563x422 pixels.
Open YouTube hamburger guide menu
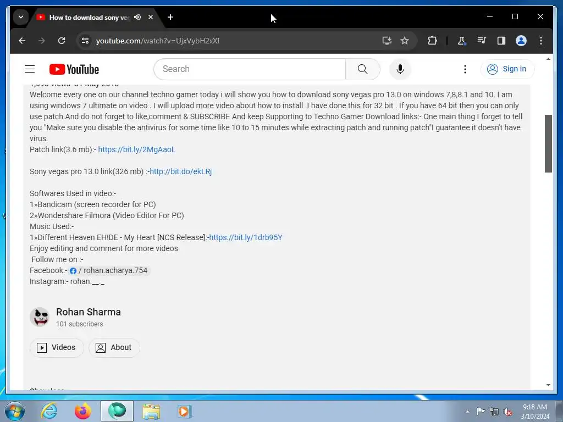coord(30,69)
